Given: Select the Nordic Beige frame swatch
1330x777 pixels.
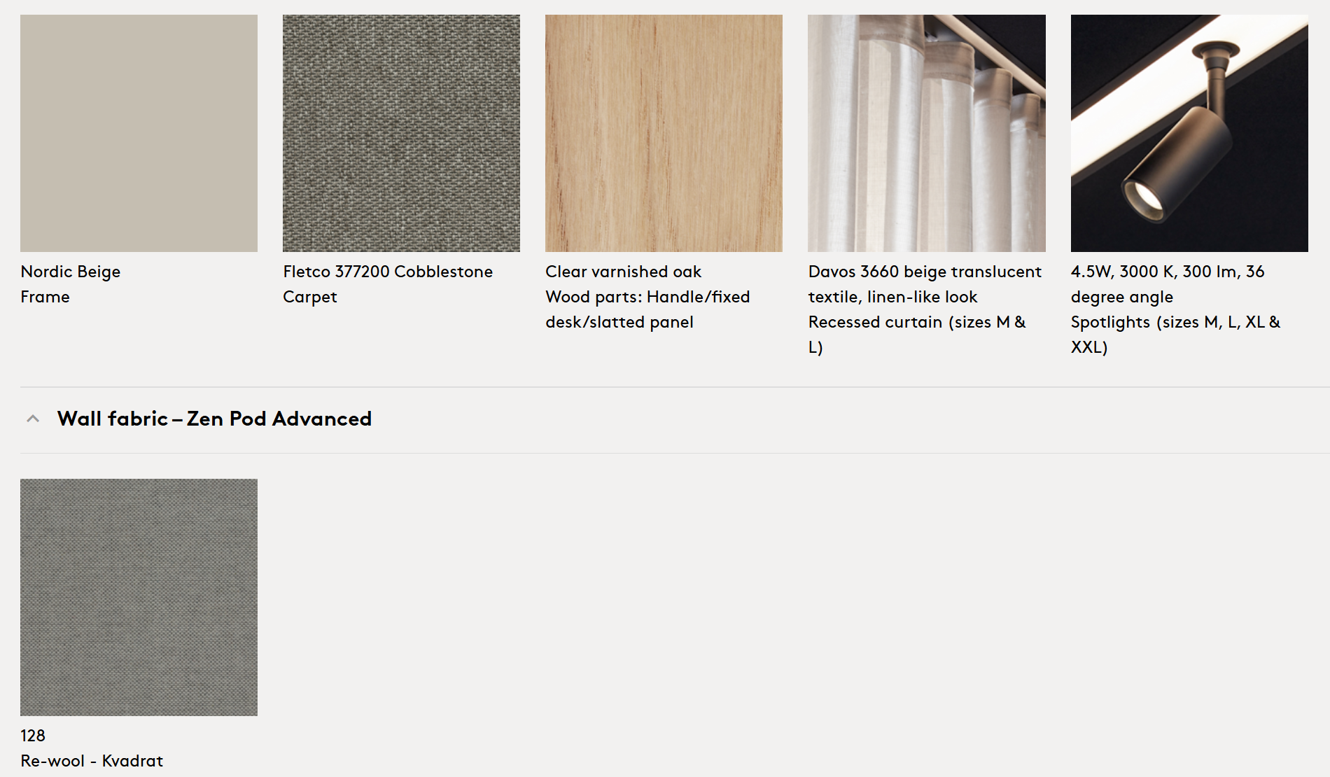Looking at the screenshot, I should click(139, 133).
